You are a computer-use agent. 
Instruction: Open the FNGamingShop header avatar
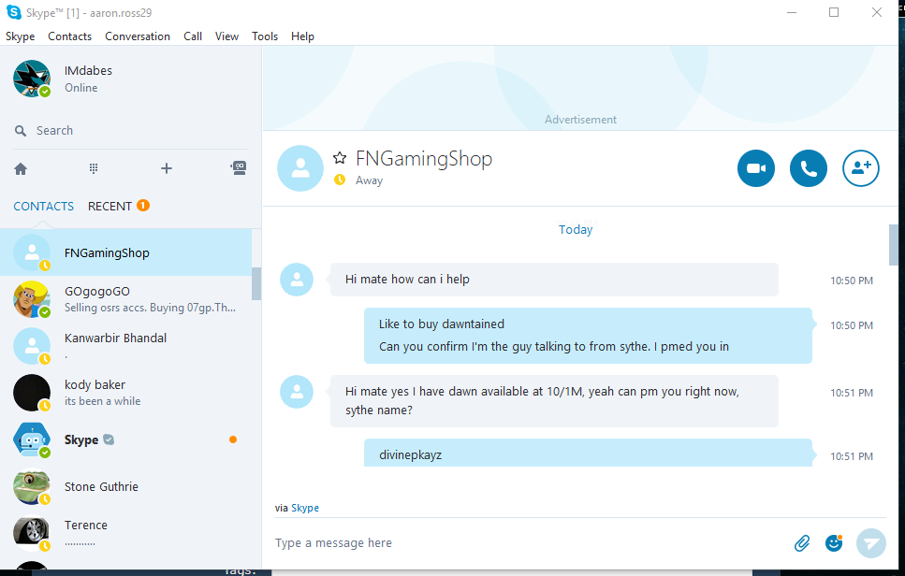coord(300,168)
